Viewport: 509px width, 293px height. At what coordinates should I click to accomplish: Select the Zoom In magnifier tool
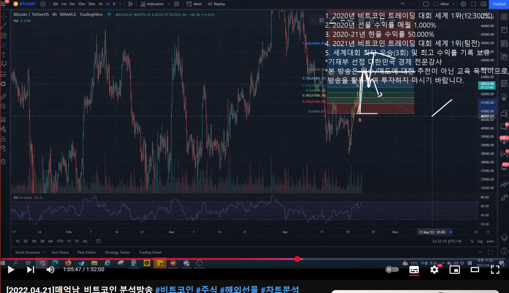(x=3, y=106)
